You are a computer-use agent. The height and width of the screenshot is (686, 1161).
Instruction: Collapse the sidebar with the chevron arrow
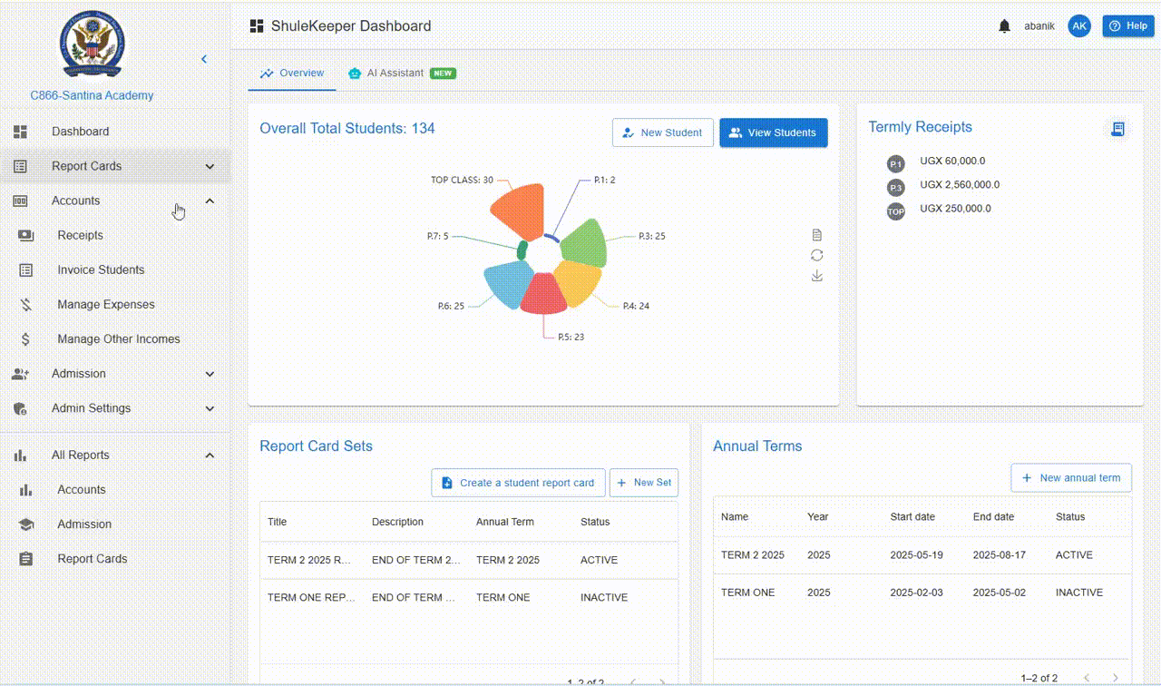click(204, 58)
